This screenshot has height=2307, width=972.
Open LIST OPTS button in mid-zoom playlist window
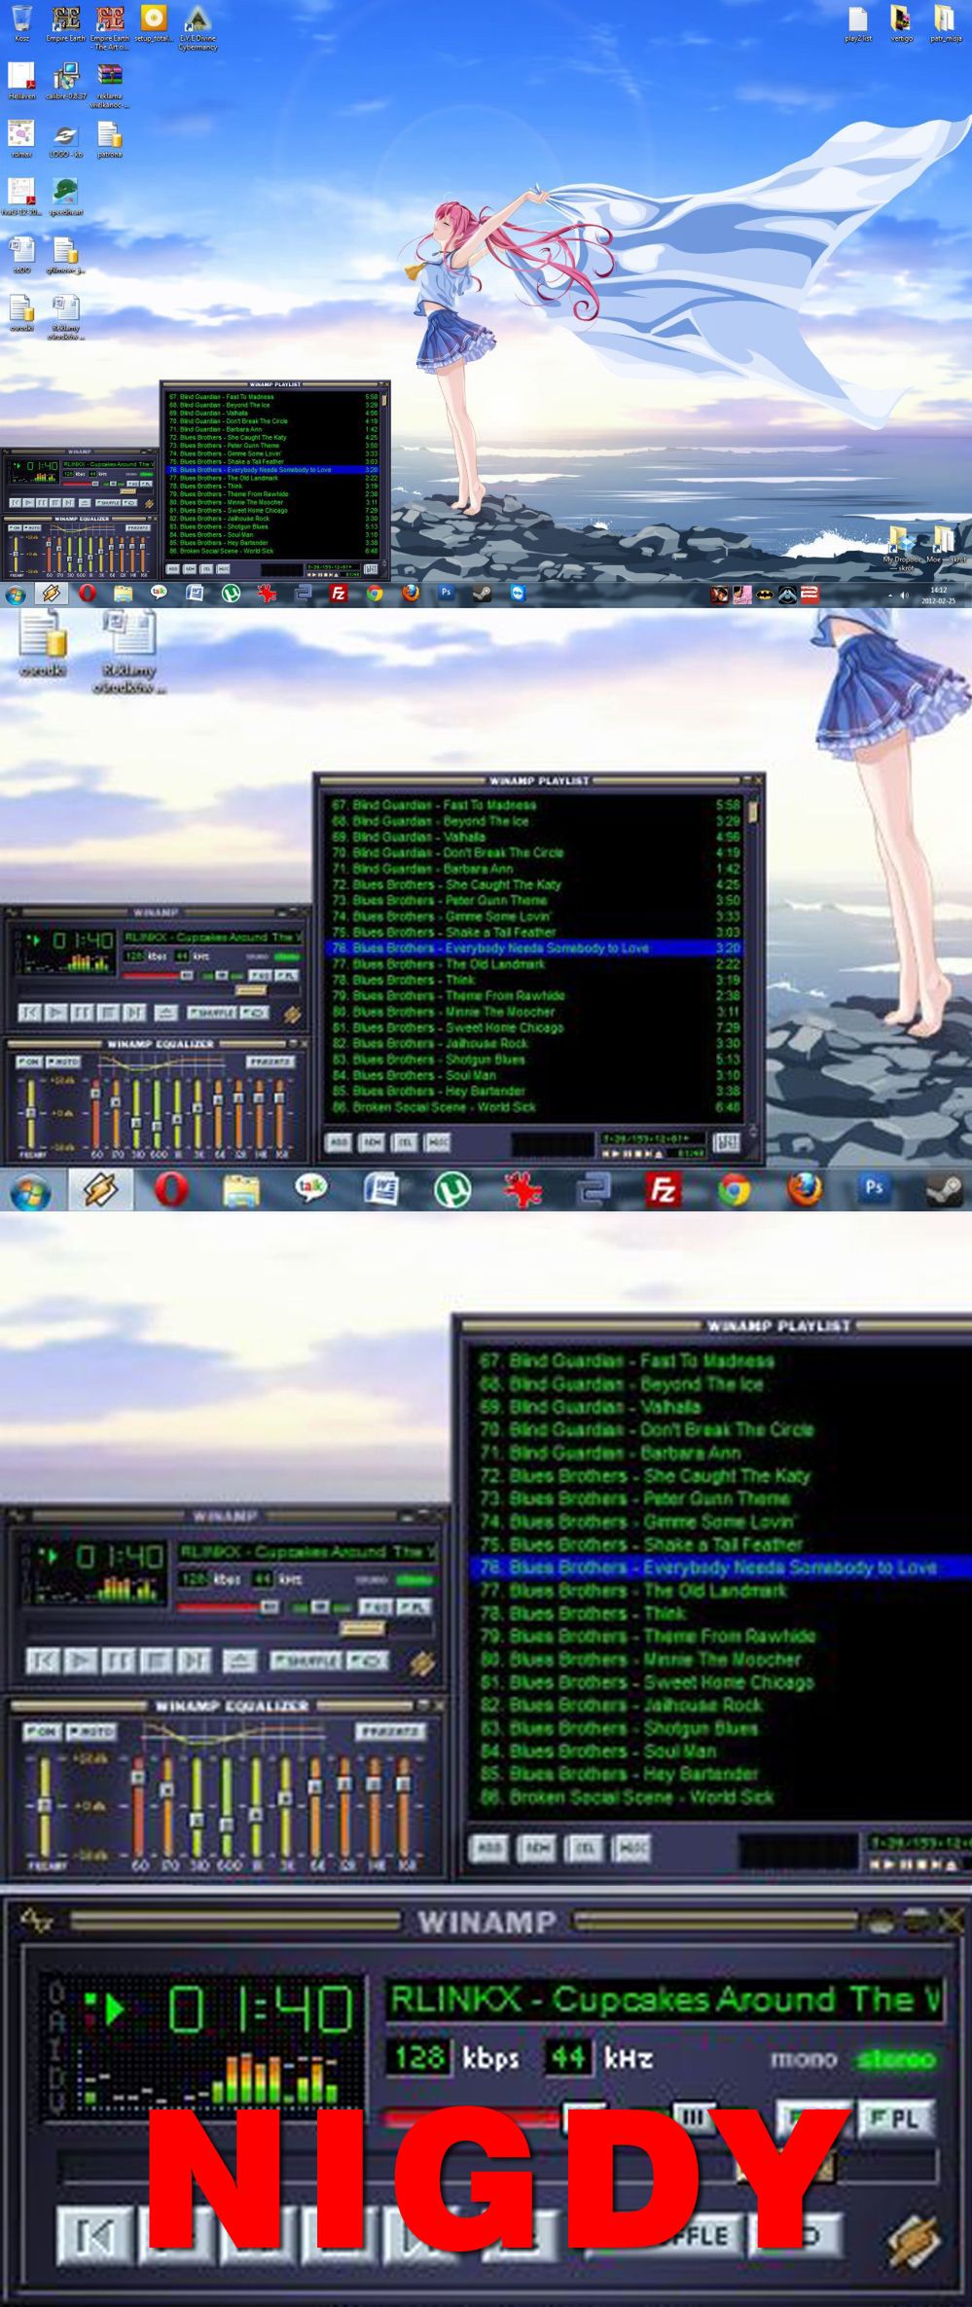[x=725, y=1142]
